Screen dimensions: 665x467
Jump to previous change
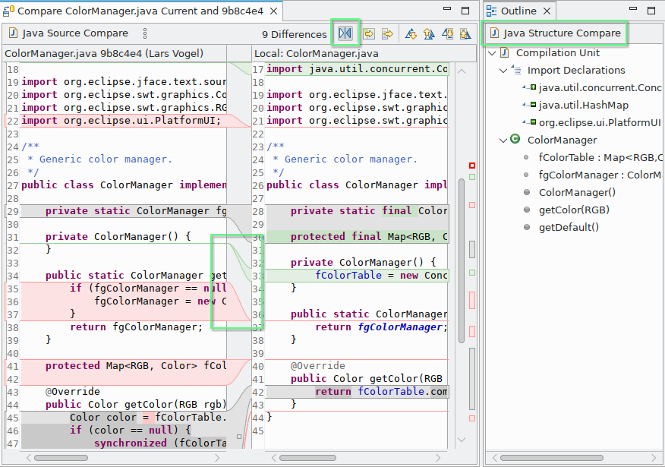coord(465,33)
